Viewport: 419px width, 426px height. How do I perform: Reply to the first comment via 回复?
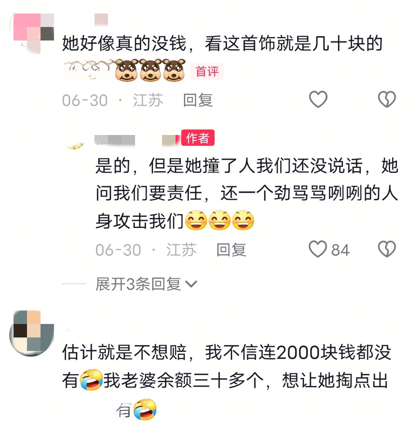198,100
